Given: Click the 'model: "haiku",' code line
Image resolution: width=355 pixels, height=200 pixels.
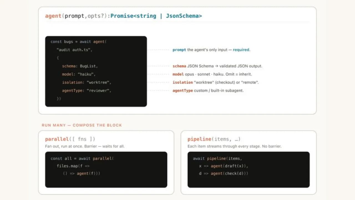Looking at the screenshot, I should coord(79,74).
